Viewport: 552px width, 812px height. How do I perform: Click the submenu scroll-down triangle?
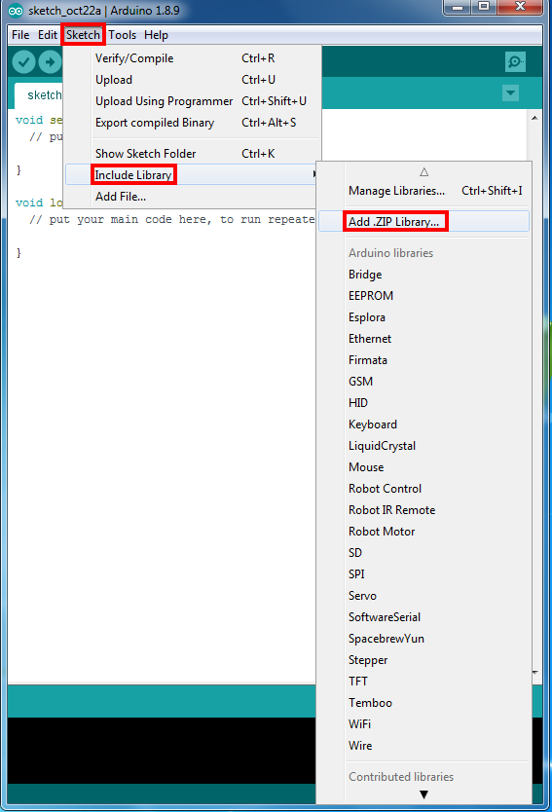coord(424,794)
